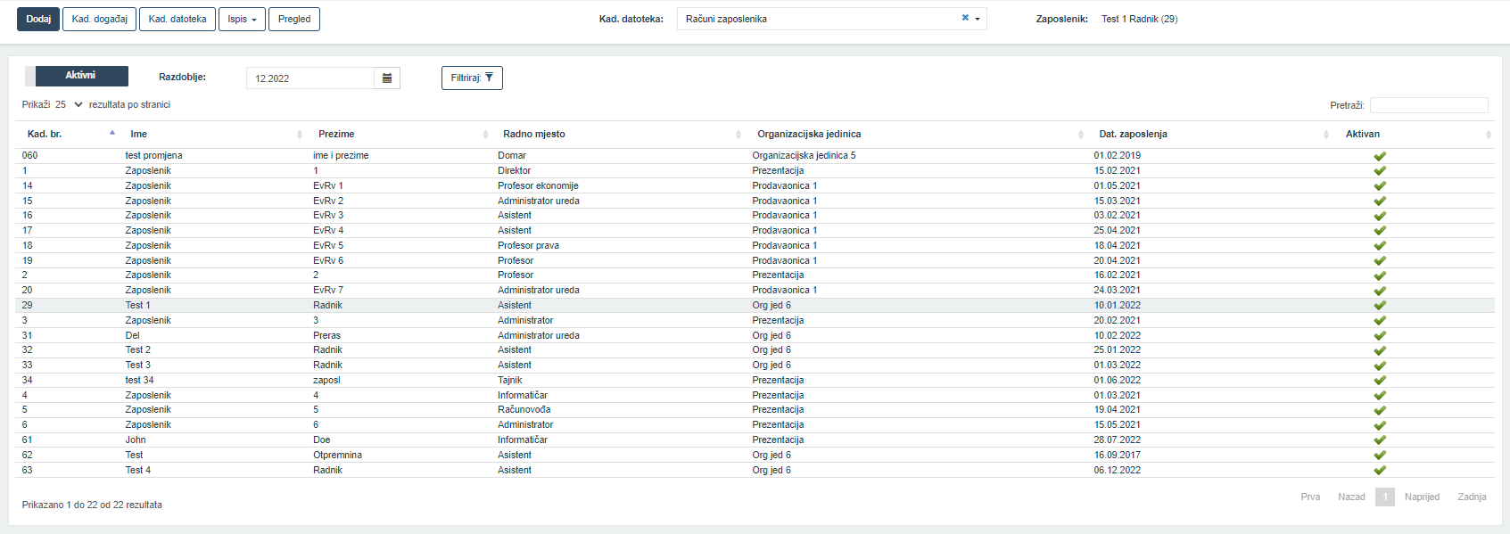The height and width of the screenshot is (534, 1510).
Task: Click the Dodaj button
Action: point(38,19)
